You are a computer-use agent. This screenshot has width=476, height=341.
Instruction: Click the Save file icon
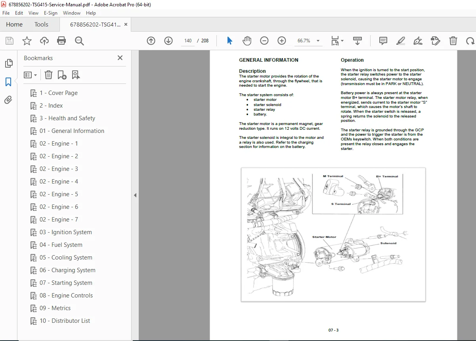pyautogui.click(x=10, y=41)
